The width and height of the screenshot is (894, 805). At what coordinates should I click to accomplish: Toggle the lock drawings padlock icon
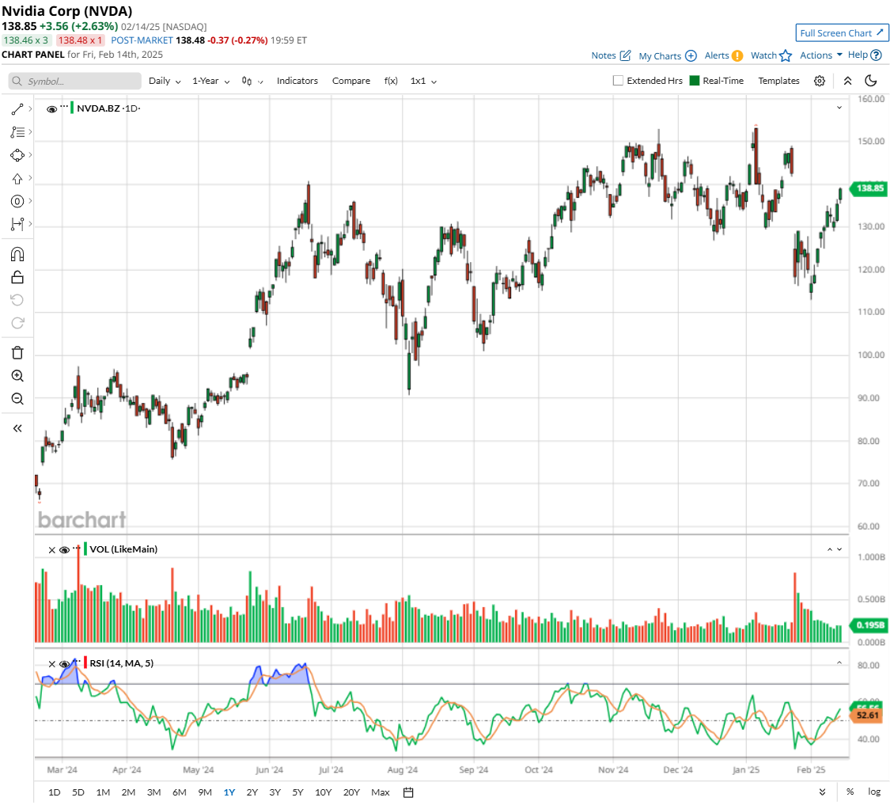(17, 277)
